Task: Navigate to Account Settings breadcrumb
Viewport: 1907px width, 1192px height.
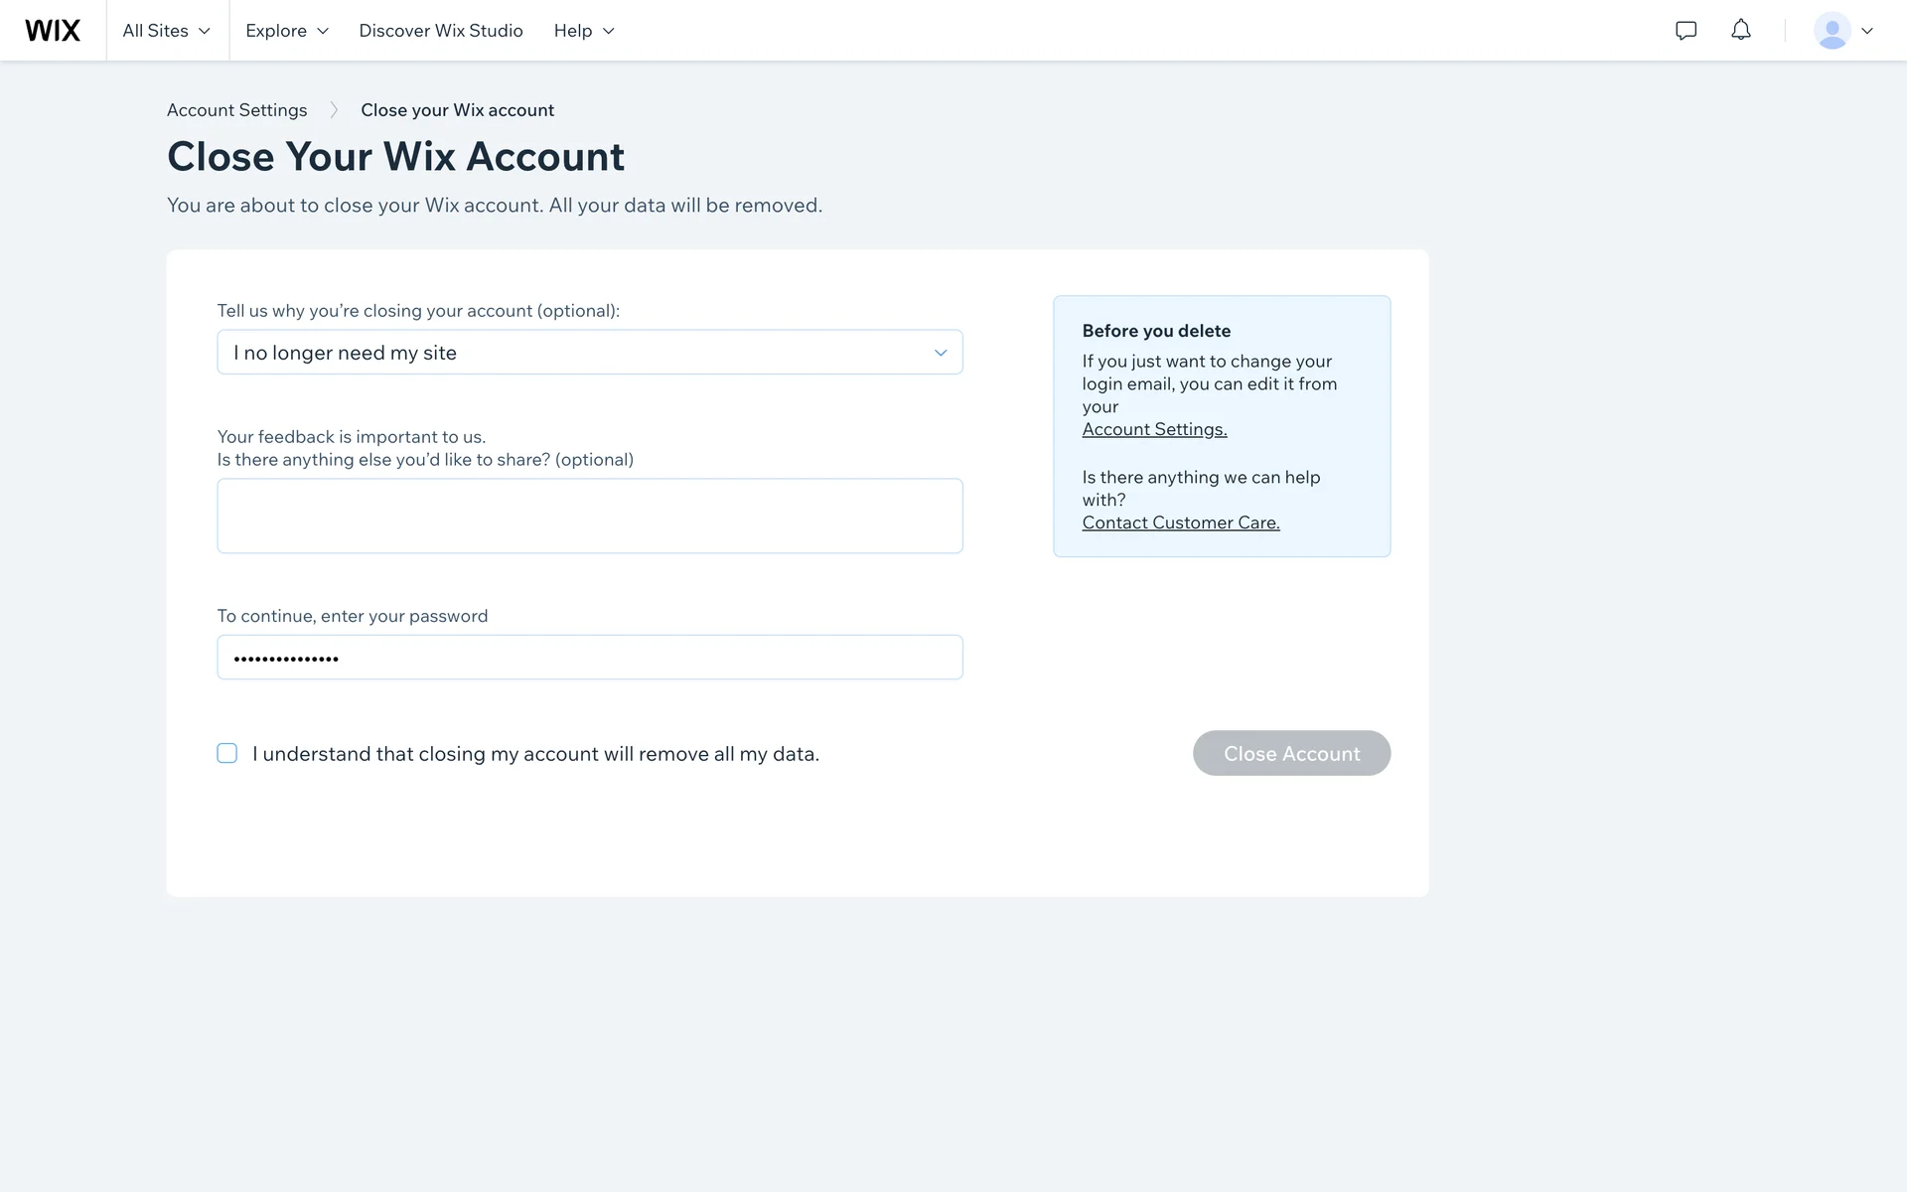Action: pyautogui.click(x=237, y=110)
